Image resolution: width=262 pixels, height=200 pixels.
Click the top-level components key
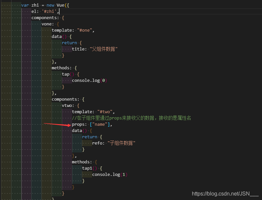(x=44, y=18)
